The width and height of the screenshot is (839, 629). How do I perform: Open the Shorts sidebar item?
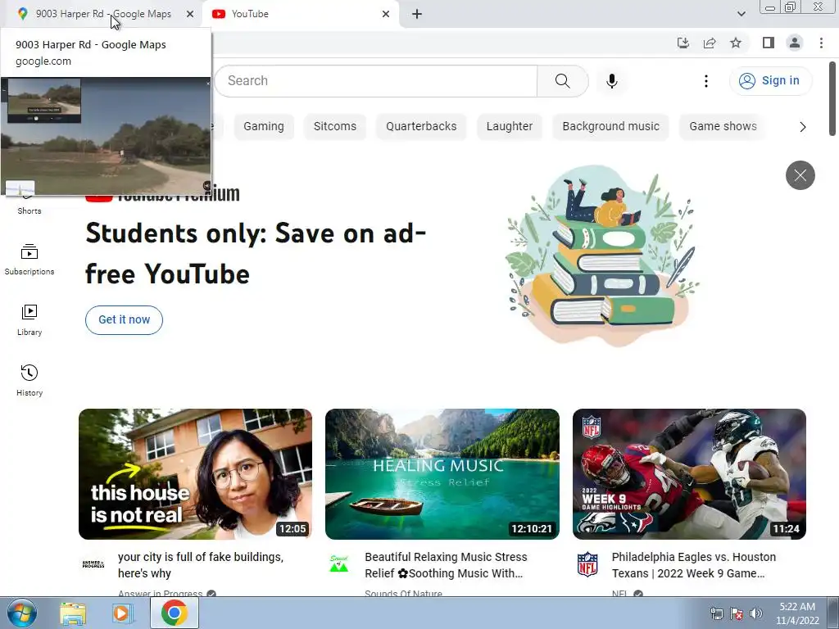point(29,206)
